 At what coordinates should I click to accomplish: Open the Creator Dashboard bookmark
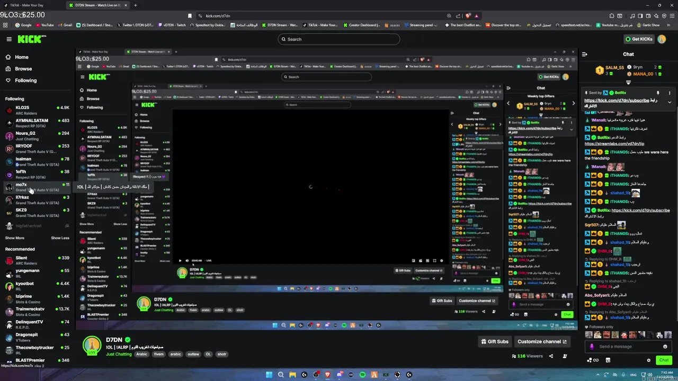pos(362,25)
